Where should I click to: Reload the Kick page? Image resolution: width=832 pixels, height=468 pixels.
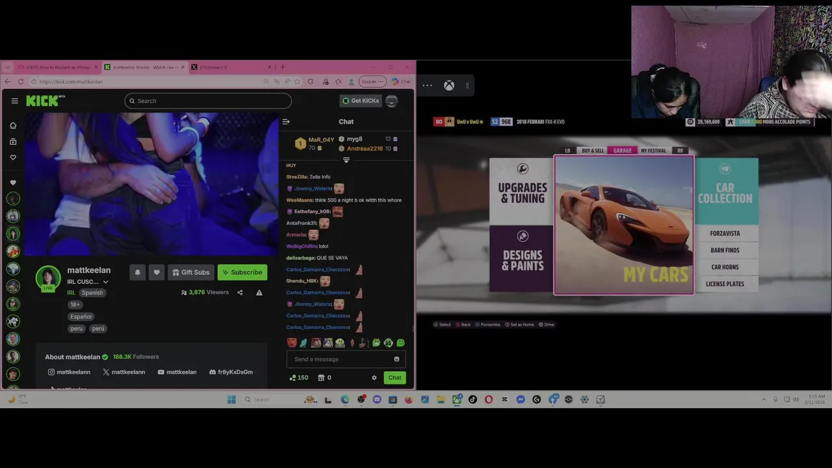point(21,81)
